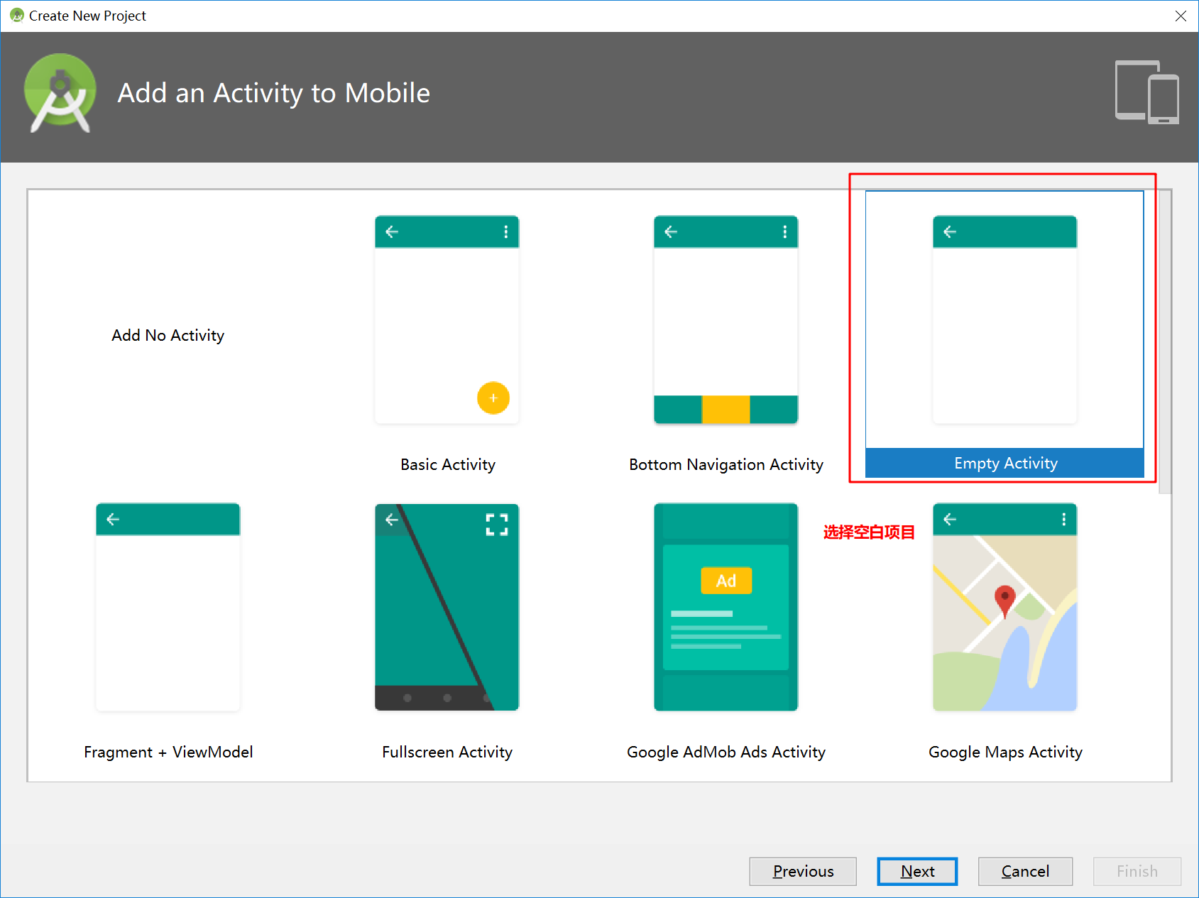Viewport: 1199px width, 898px height.
Task: Click the Cancel button
Action: click(1025, 871)
